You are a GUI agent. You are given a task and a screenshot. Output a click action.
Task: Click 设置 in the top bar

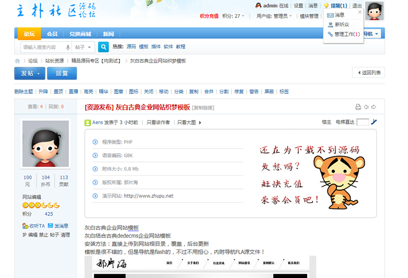[298, 6]
